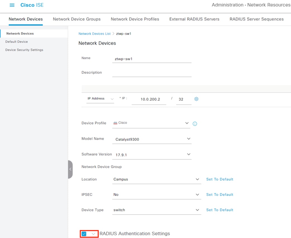Click the Network Device Group label
Screen dimensions: 291x238
tap(102, 167)
